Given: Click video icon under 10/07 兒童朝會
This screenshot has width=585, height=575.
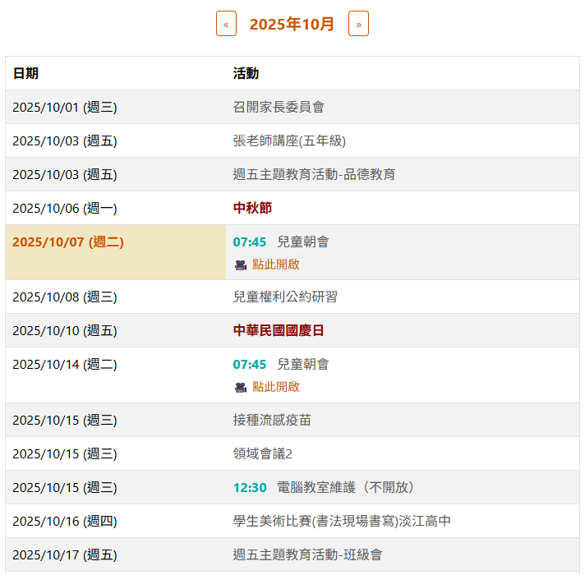Looking at the screenshot, I should coord(241,264).
